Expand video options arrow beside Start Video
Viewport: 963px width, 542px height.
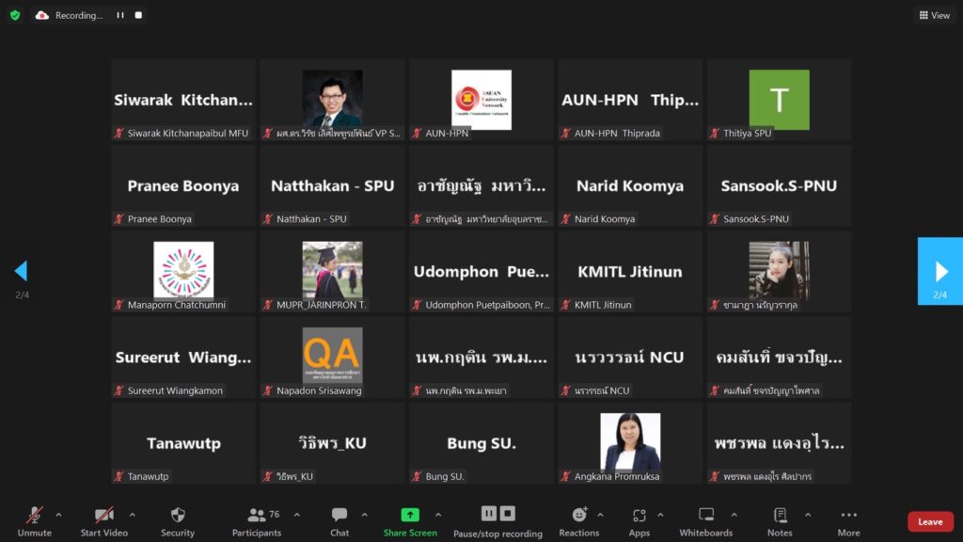(x=132, y=515)
